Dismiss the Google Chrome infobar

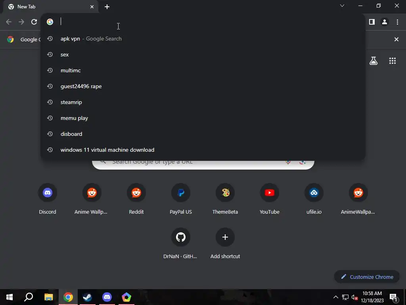coord(396,39)
